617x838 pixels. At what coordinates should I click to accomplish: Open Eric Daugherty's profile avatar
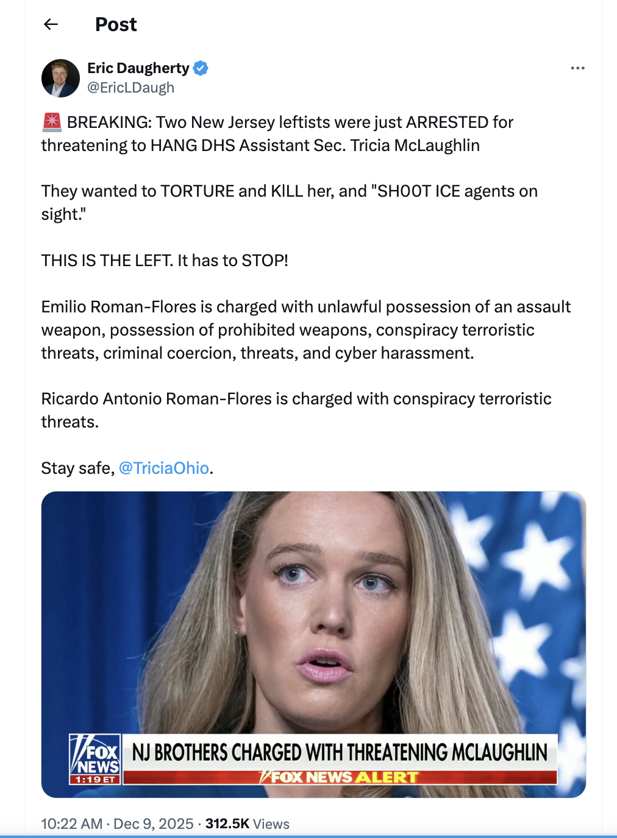tap(60, 78)
